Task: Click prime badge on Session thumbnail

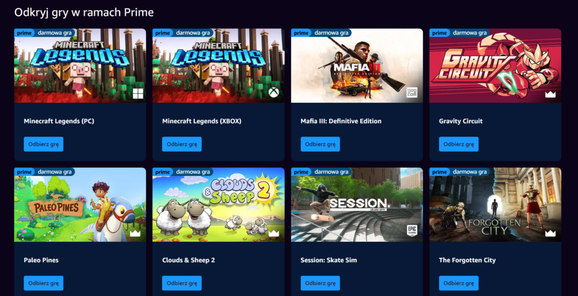Action: pyautogui.click(x=301, y=172)
